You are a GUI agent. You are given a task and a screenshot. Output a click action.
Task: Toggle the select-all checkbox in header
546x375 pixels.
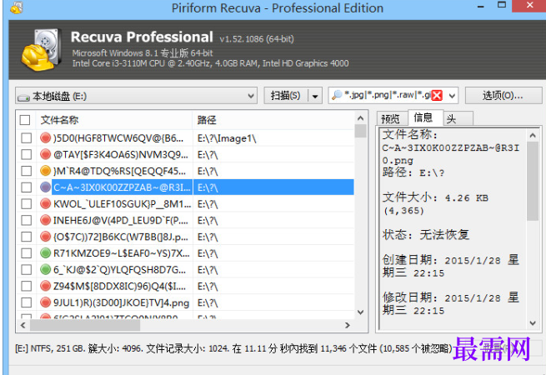pos(25,120)
